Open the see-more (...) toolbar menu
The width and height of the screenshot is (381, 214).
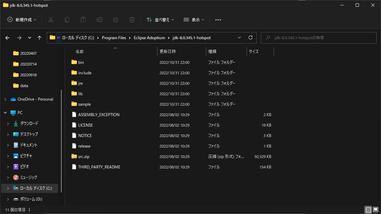pos(218,20)
